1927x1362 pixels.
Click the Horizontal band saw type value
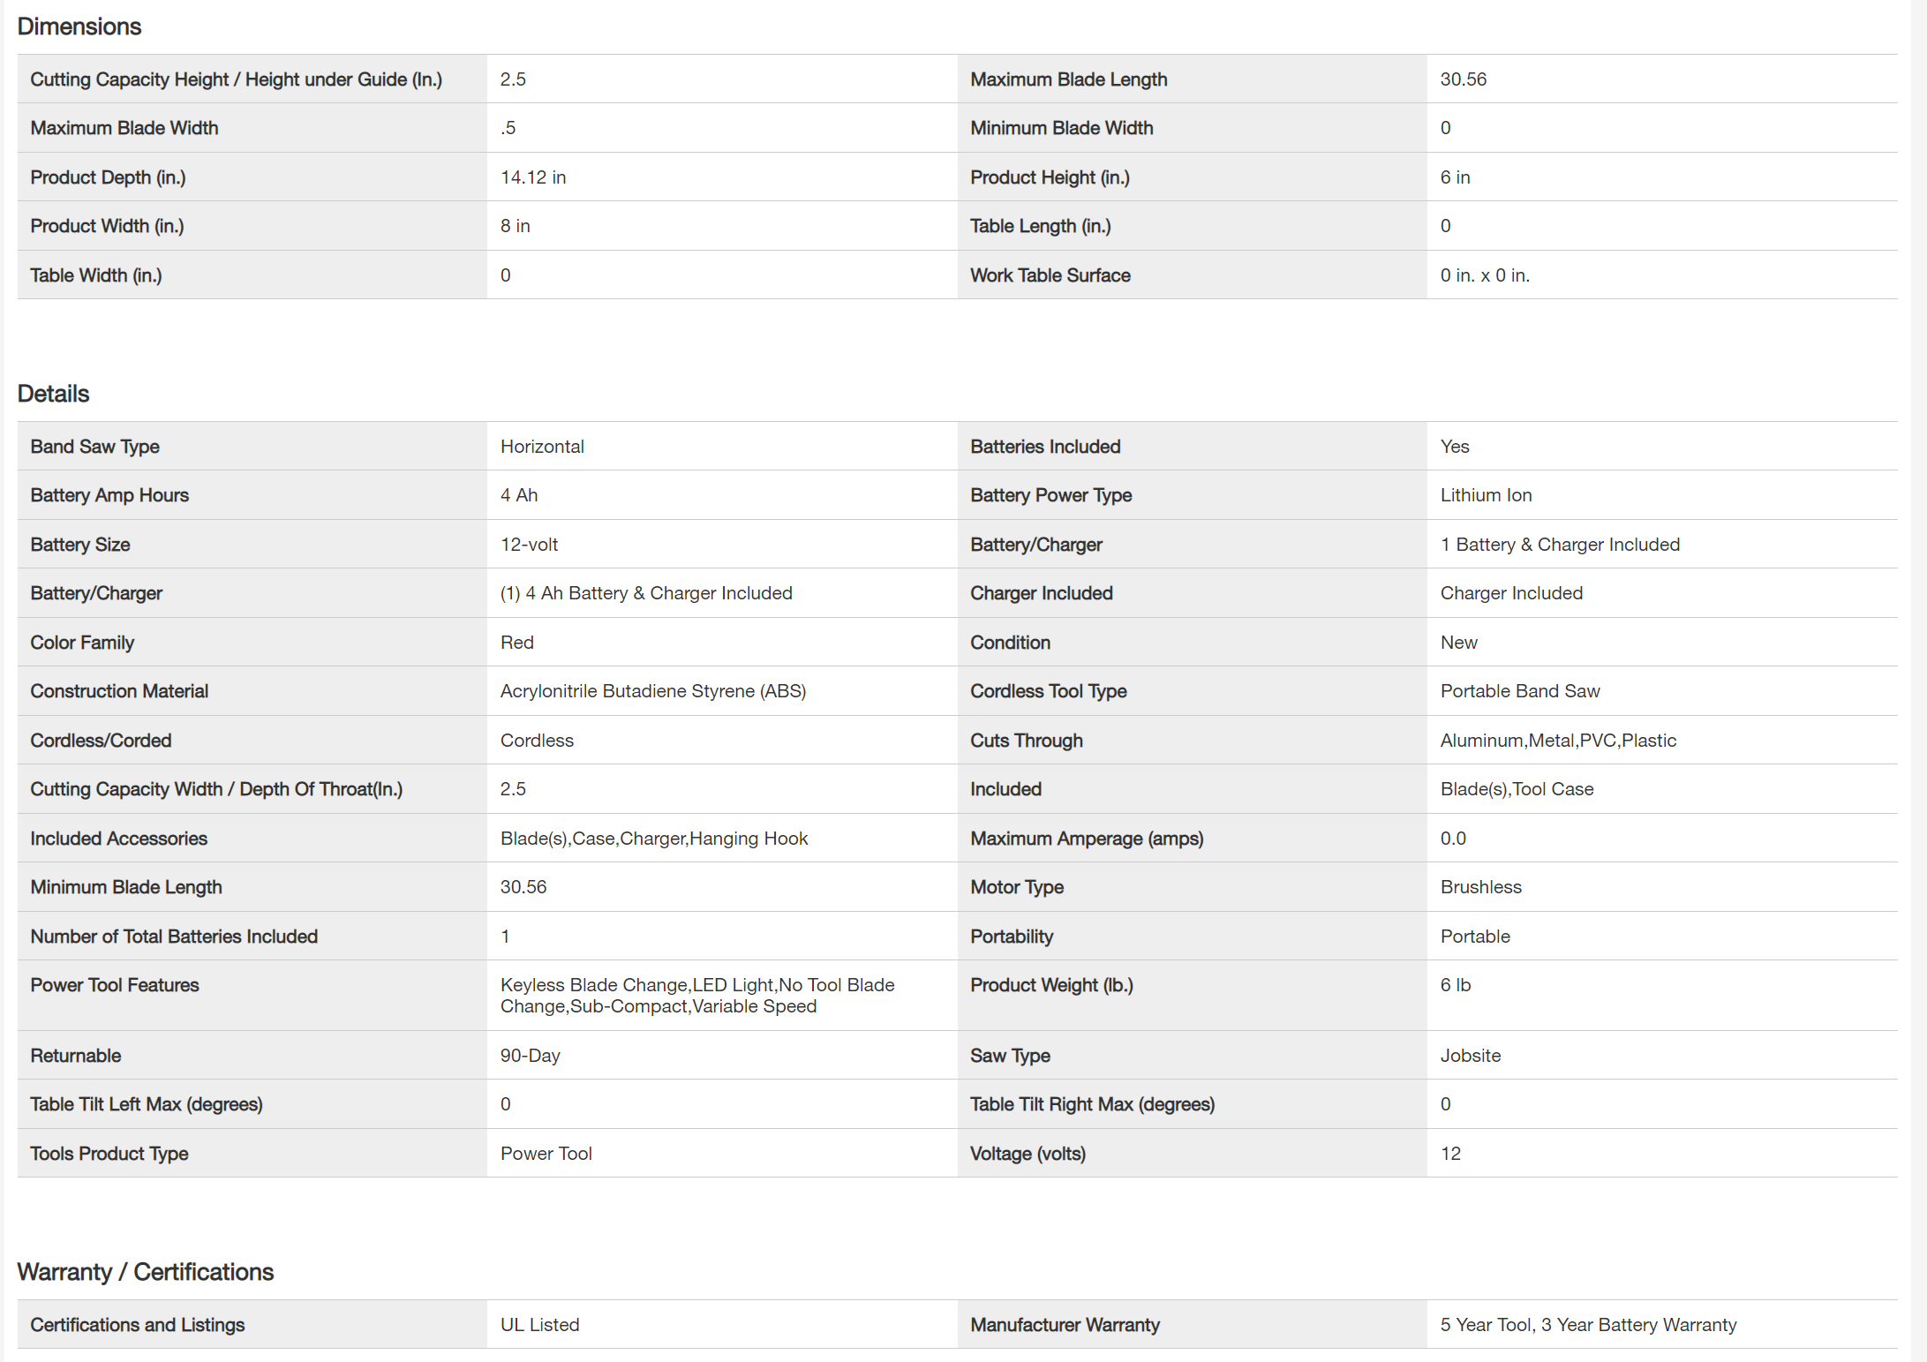[x=542, y=447]
